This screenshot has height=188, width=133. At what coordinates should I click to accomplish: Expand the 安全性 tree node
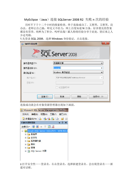pyautogui.click(x=25, y=138)
